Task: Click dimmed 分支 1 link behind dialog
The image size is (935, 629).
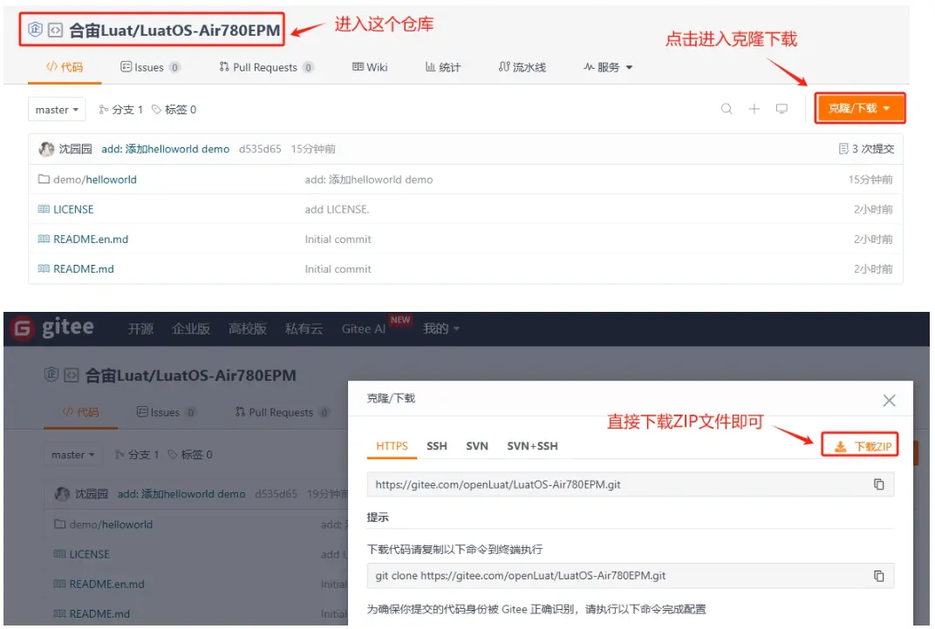Action: coord(137,455)
